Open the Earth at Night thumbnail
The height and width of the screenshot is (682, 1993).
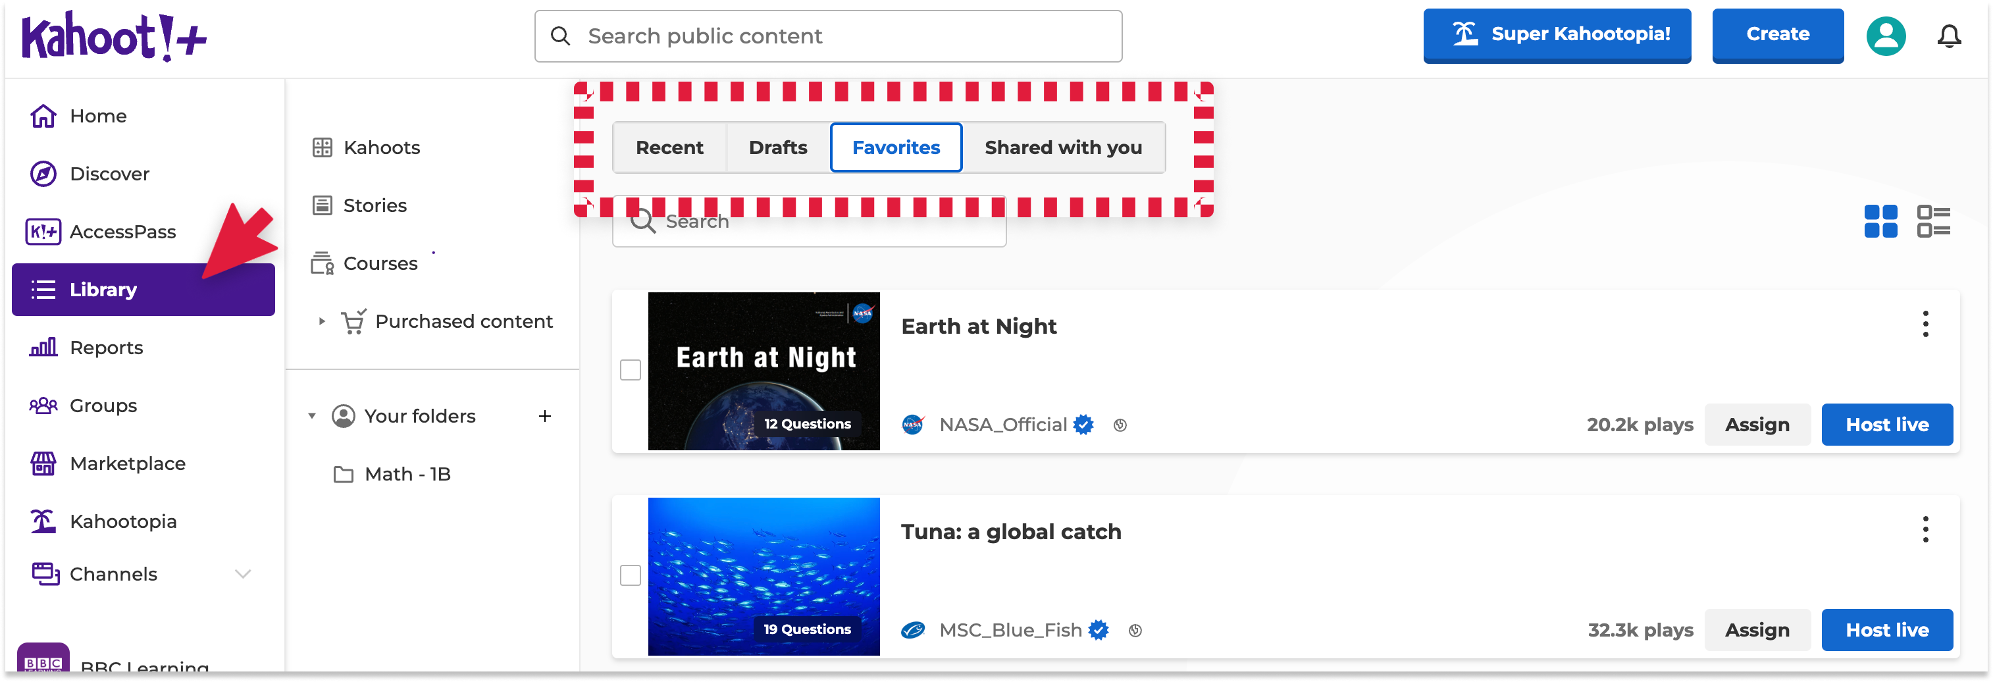click(764, 371)
